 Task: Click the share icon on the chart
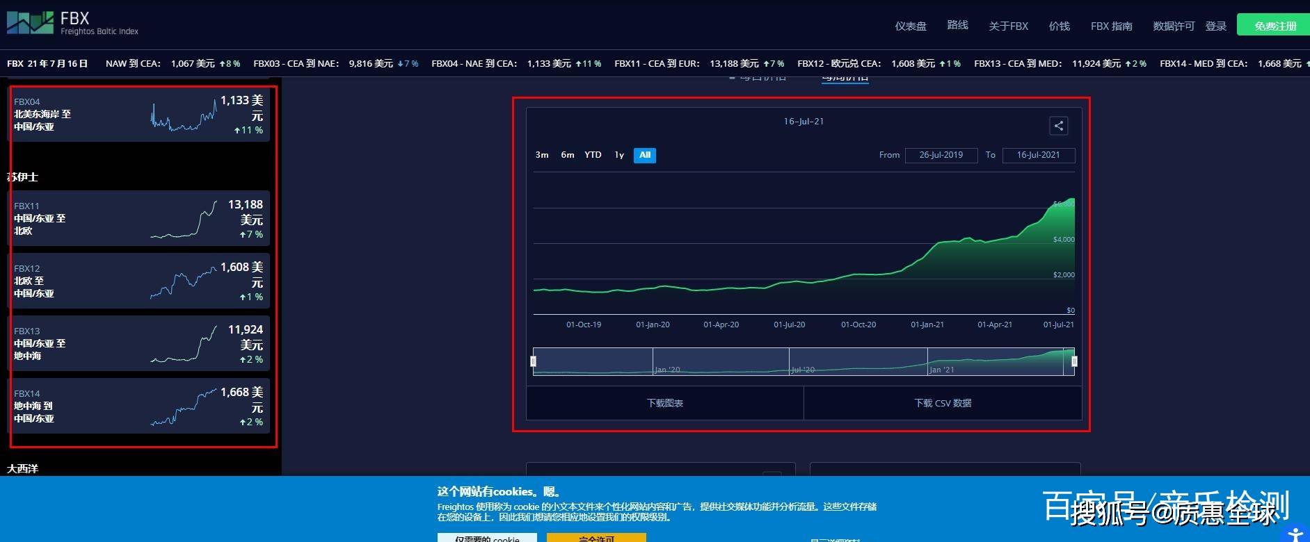(1058, 126)
